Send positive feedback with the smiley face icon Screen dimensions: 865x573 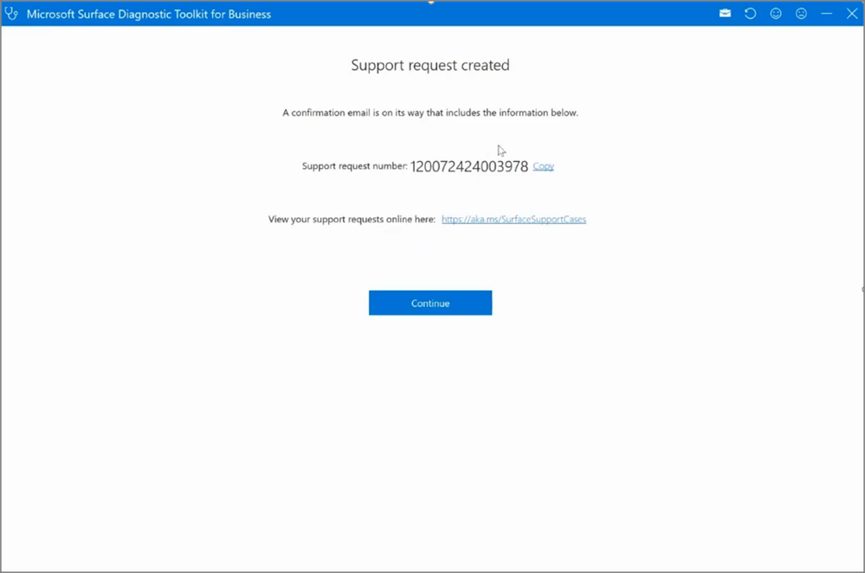(776, 13)
